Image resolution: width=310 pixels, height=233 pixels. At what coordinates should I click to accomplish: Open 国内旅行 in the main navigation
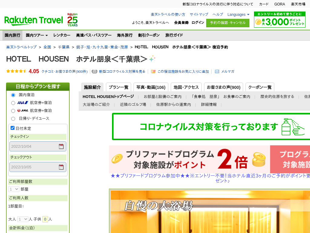[12, 35]
